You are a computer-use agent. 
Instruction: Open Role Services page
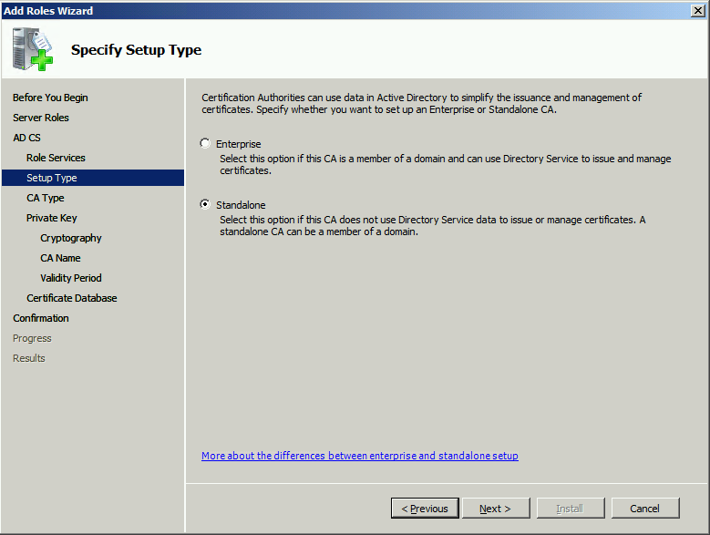[x=56, y=158]
